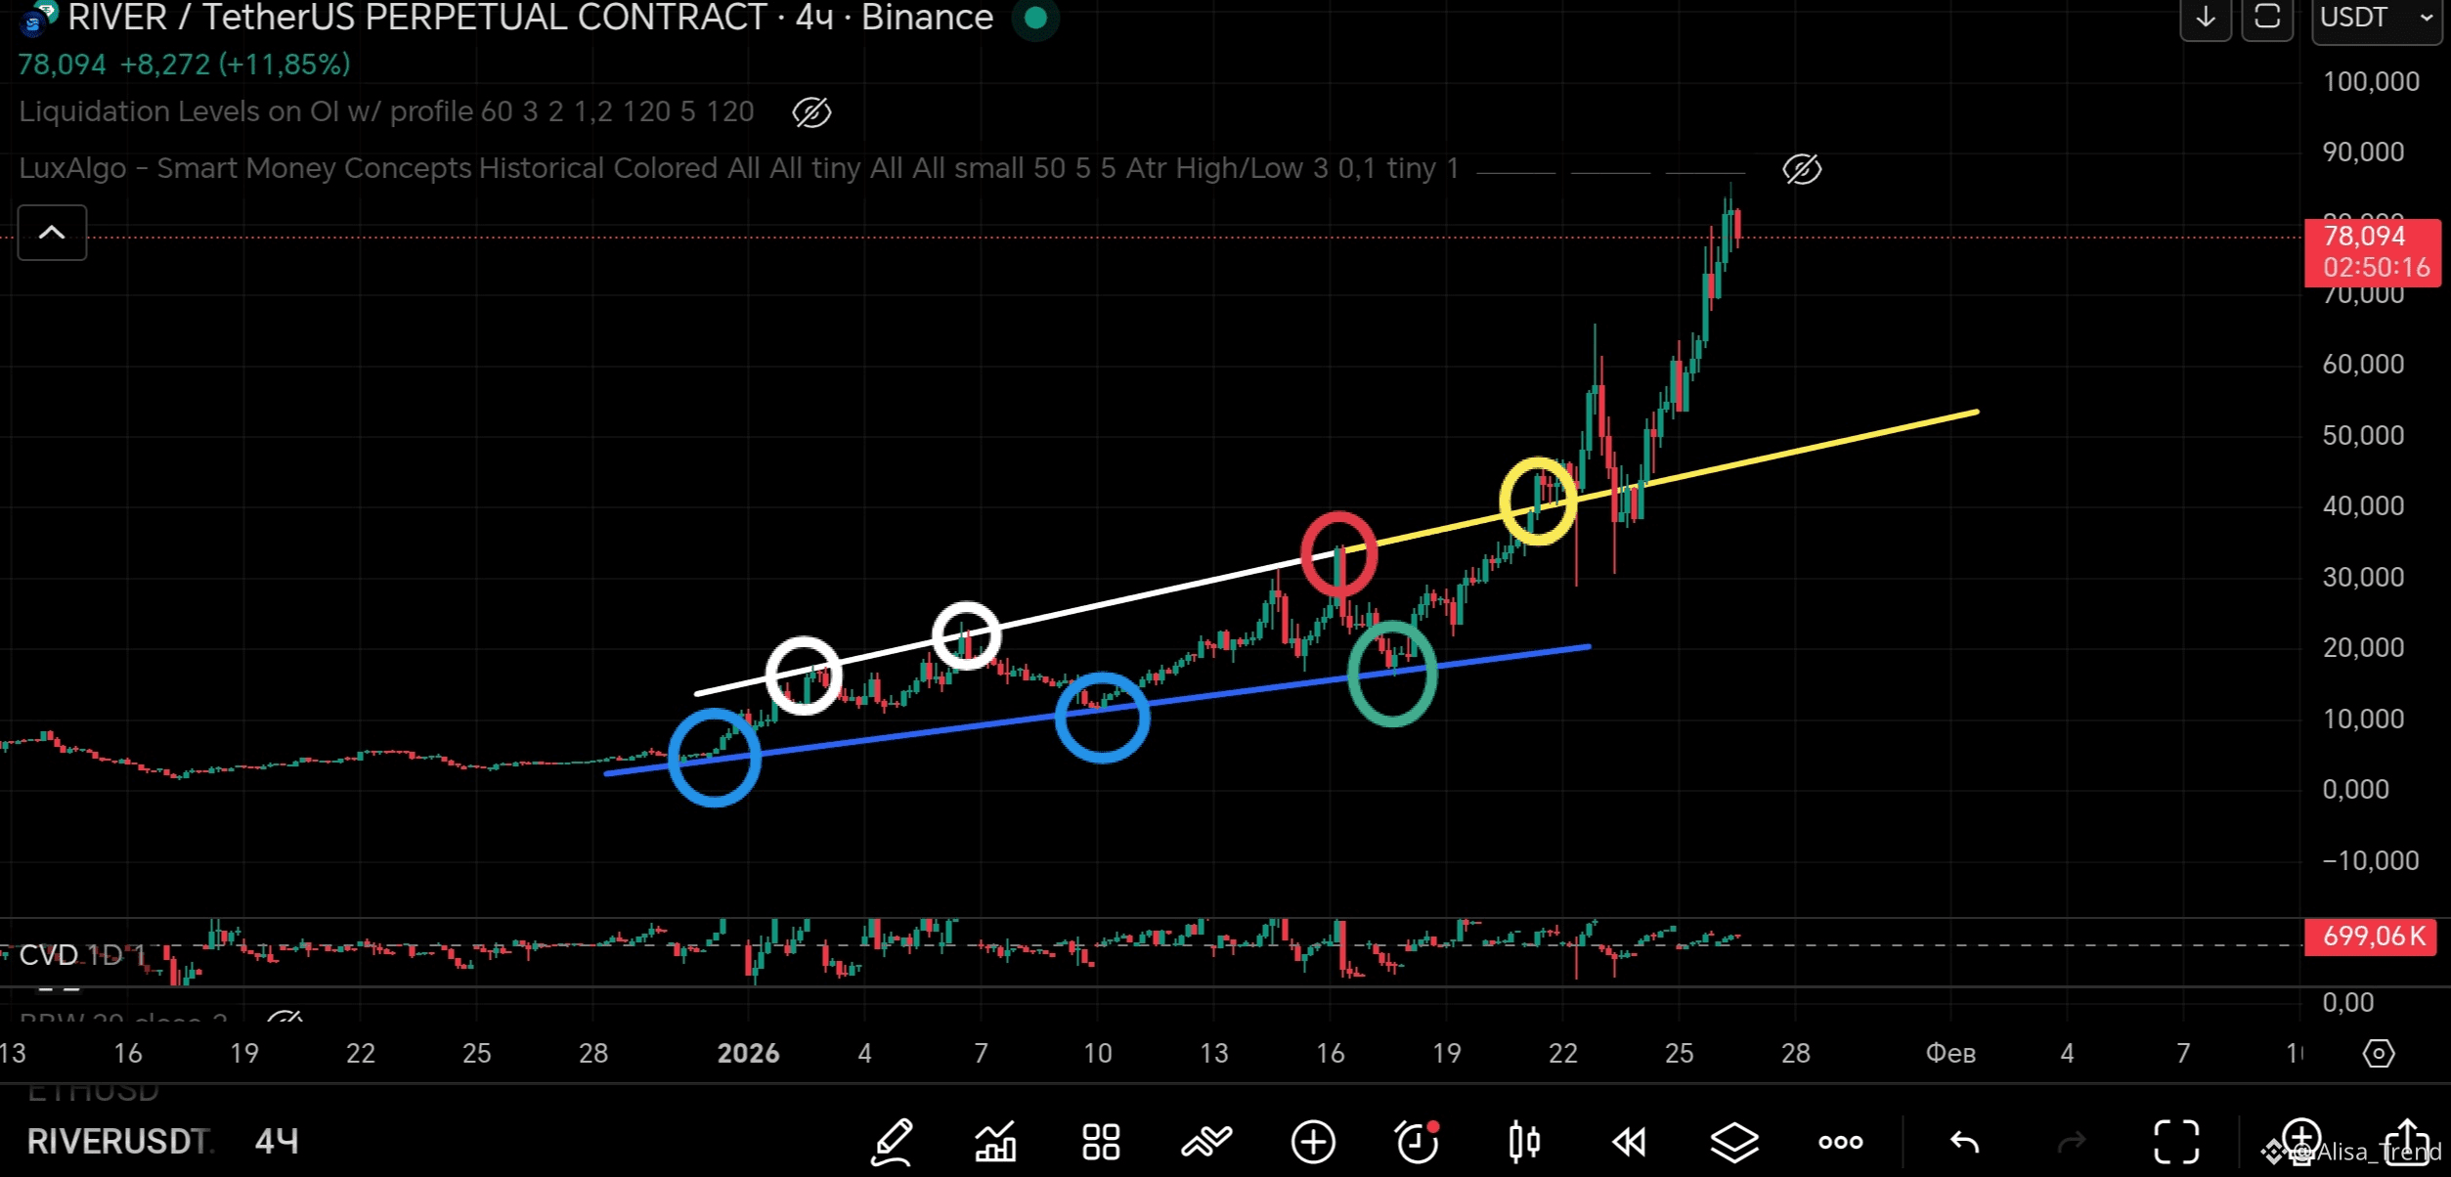
Task: Toggle visibility of Liquidation Levels indicator
Action: [811, 112]
